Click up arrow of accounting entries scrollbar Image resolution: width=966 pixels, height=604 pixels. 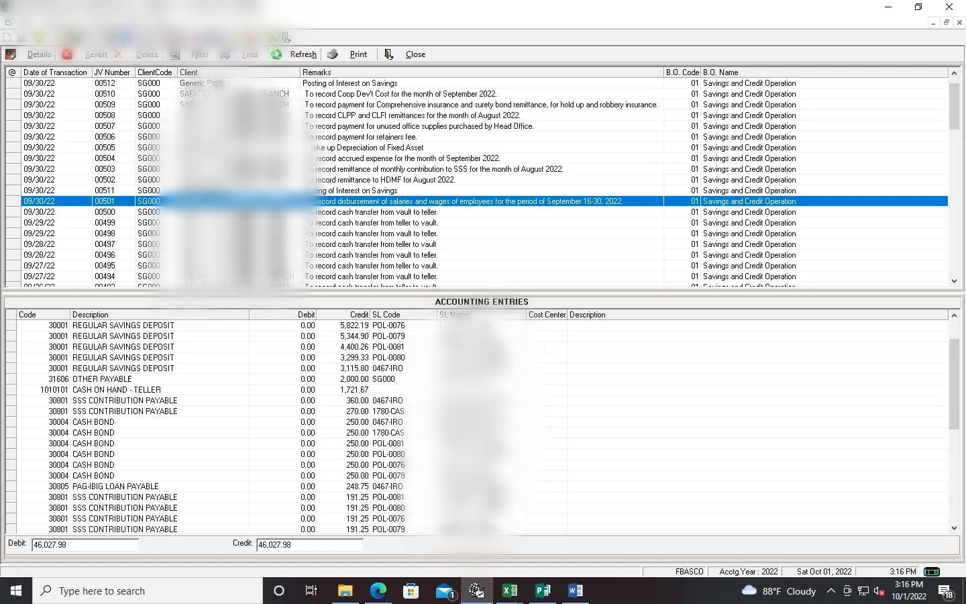coord(954,315)
